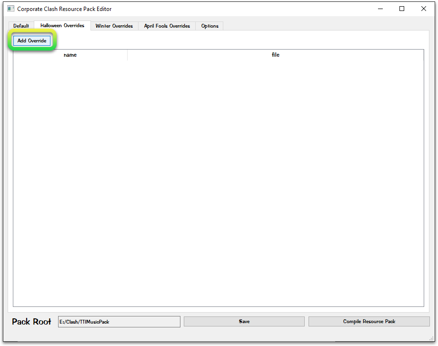Compile the resource pack
This screenshot has height=346, width=438.
click(x=369, y=321)
